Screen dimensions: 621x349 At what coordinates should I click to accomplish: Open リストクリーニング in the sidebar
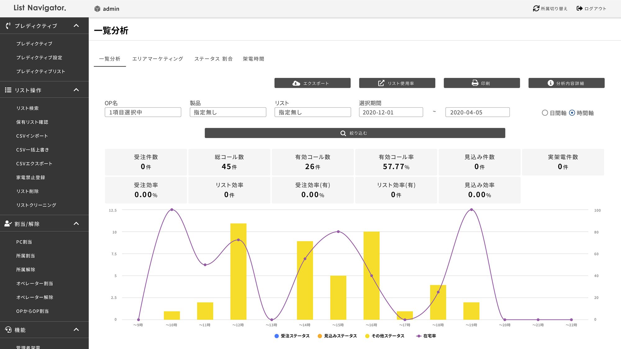[x=36, y=205]
